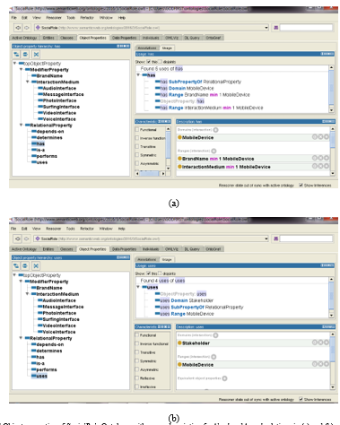Enable Reflexive checkbox in 'uses' characteristics
Viewport: 340px width, 425px height.
[137, 378]
